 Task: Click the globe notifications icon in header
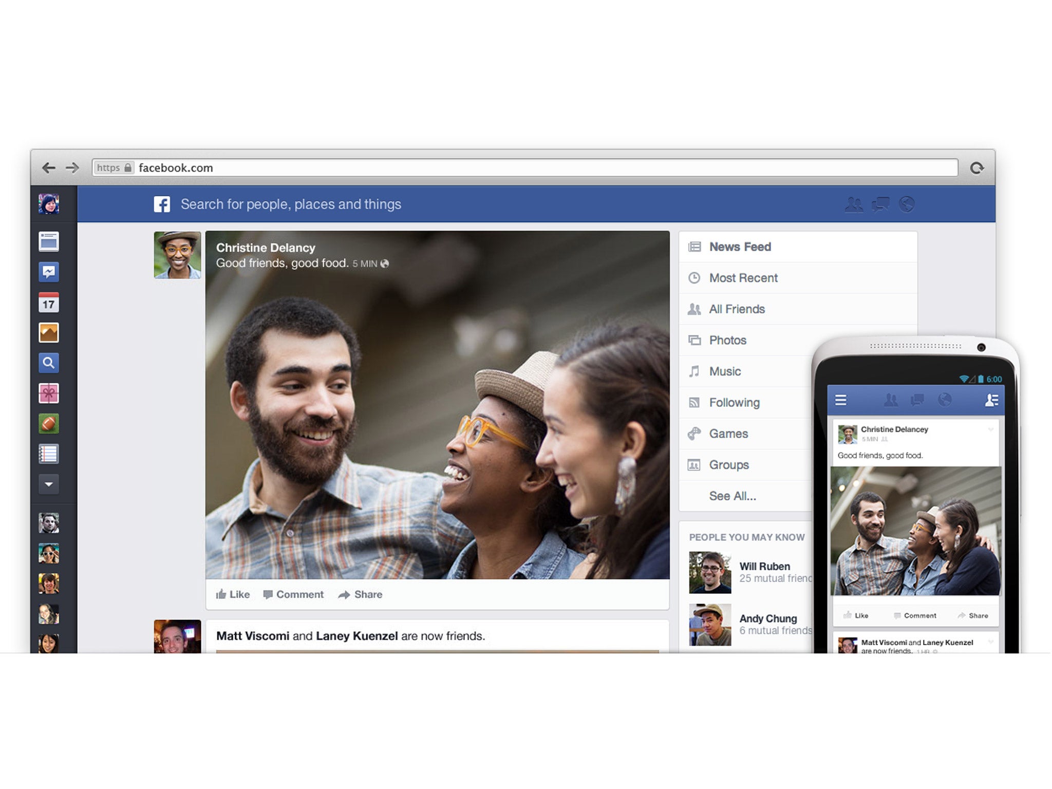pyautogui.click(x=907, y=204)
